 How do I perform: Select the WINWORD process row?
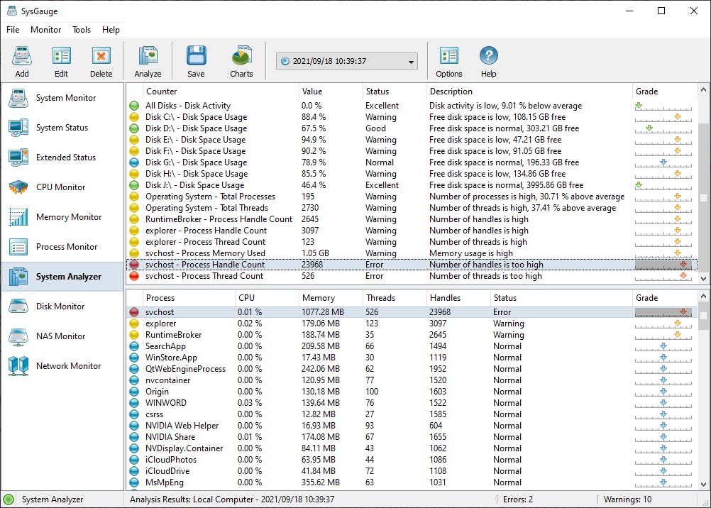[166, 403]
